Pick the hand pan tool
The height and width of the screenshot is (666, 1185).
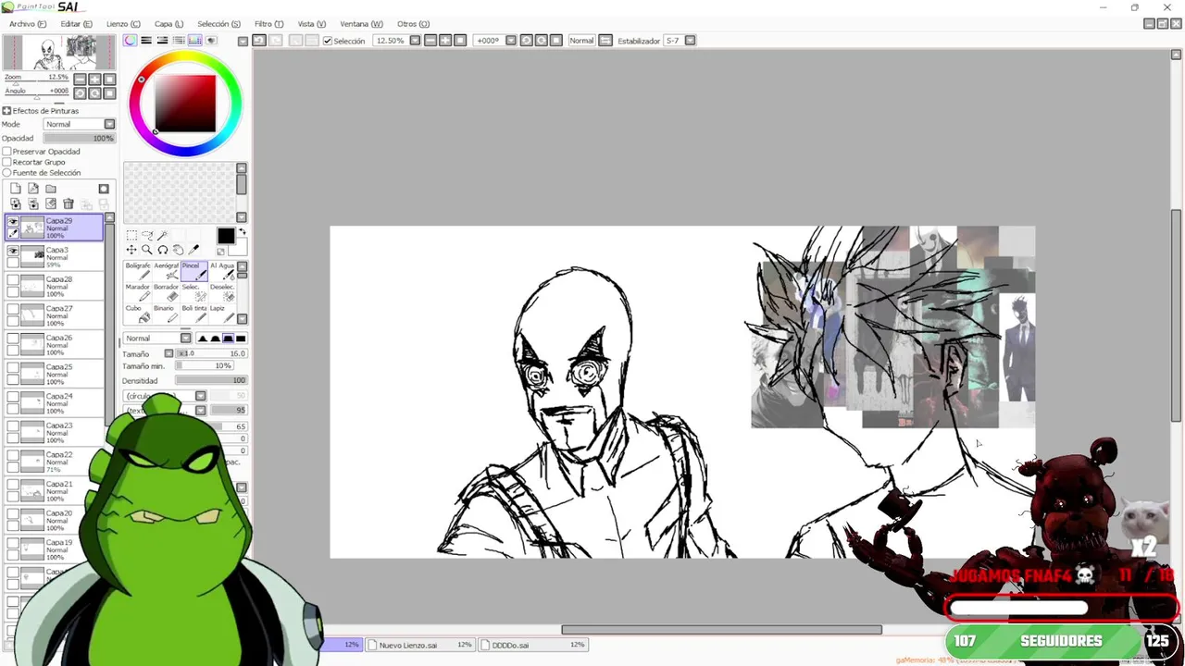pos(178,250)
